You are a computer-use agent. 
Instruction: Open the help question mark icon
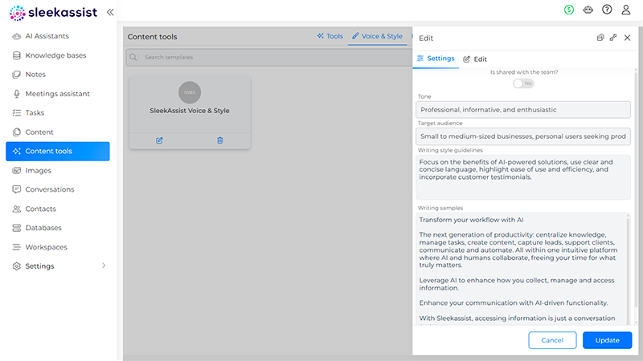[x=607, y=10]
